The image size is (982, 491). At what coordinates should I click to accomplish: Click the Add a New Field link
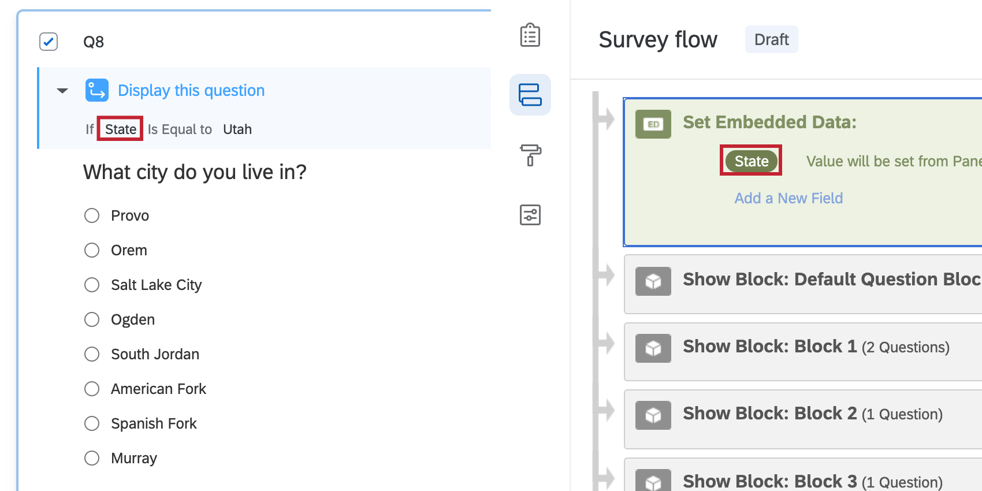(788, 198)
